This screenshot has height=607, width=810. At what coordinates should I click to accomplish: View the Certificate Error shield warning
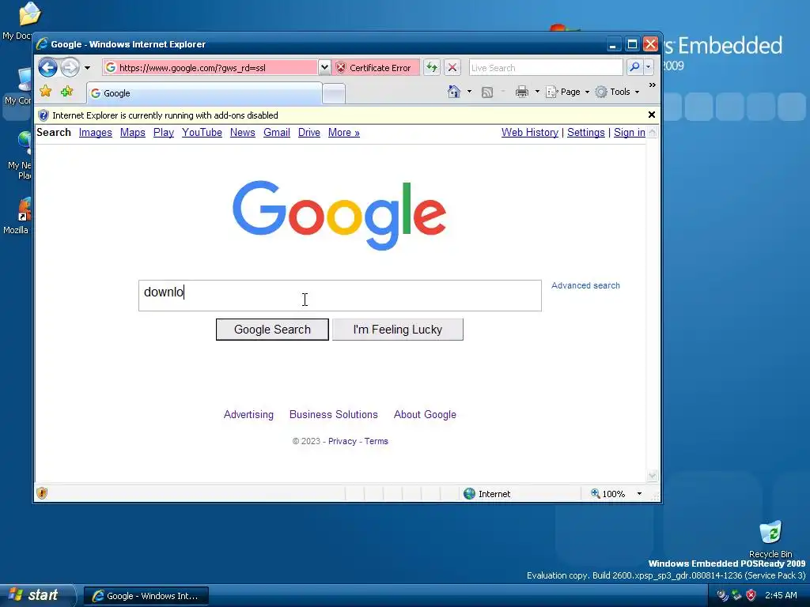tap(374, 68)
